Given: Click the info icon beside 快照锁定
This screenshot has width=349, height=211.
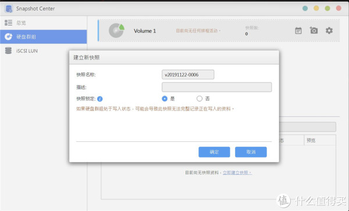Looking at the screenshot, I should click(x=100, y=99).
